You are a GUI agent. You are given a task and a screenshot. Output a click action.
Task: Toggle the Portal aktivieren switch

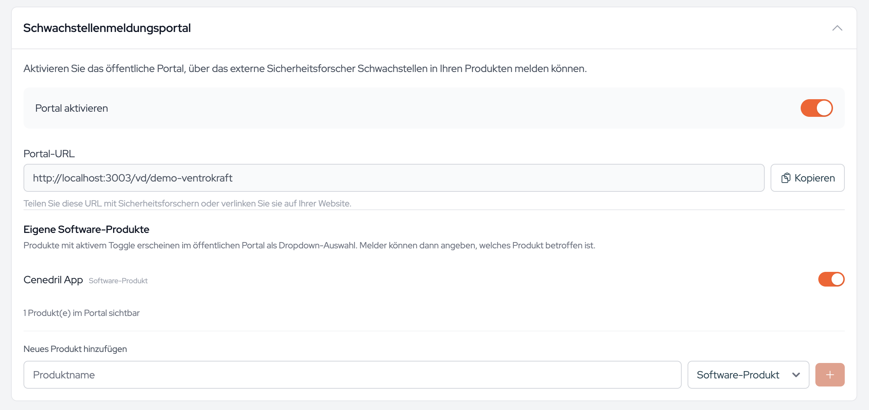click(816, 108)
